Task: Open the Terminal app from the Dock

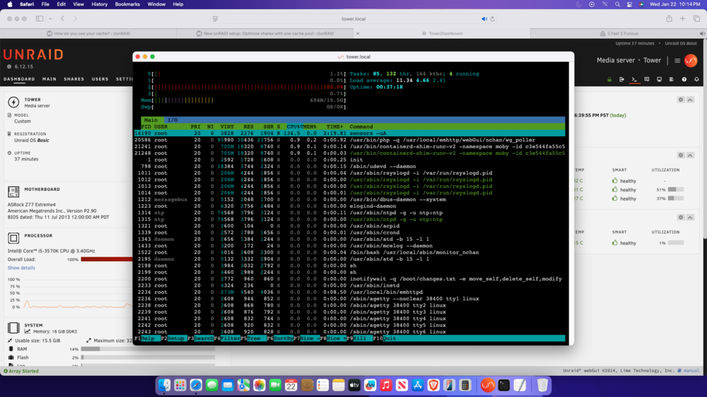Action: (x=503, y=385)
